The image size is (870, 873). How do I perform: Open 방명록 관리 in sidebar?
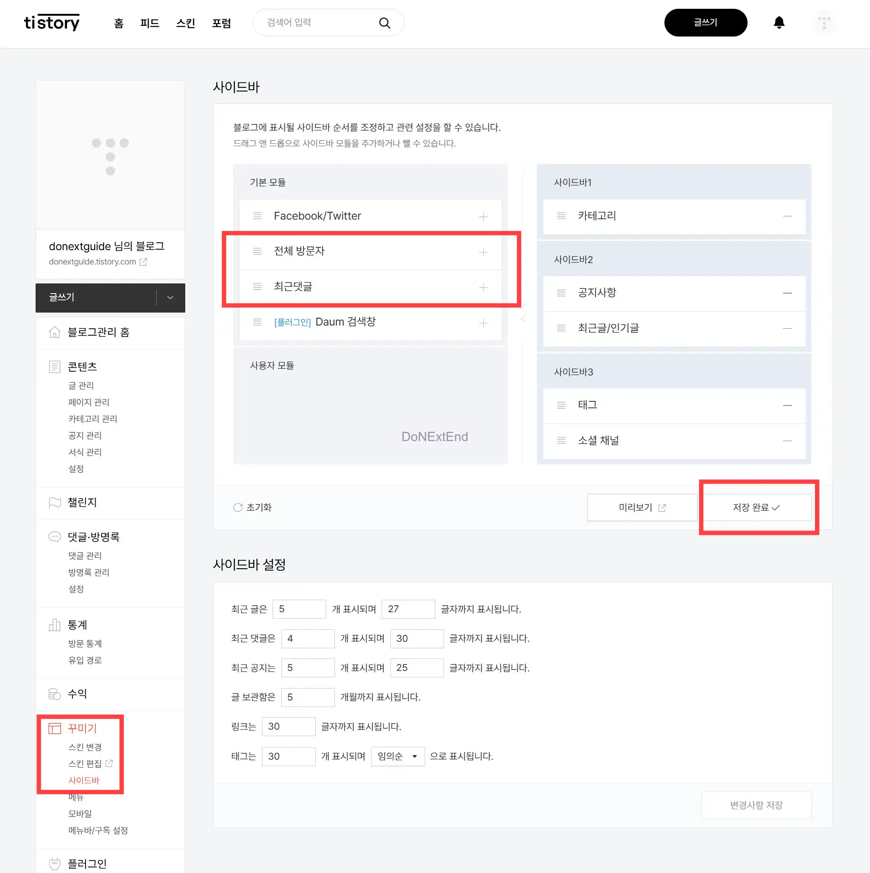click(x=89, y=572)
